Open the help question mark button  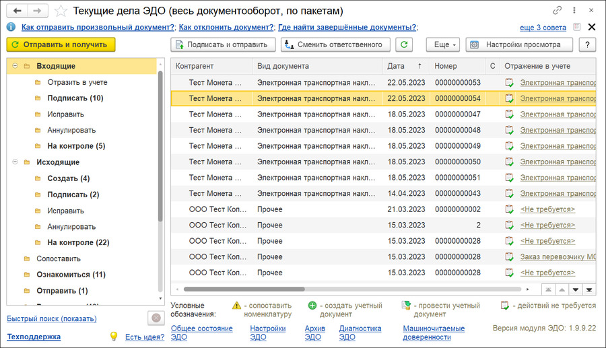587,44
